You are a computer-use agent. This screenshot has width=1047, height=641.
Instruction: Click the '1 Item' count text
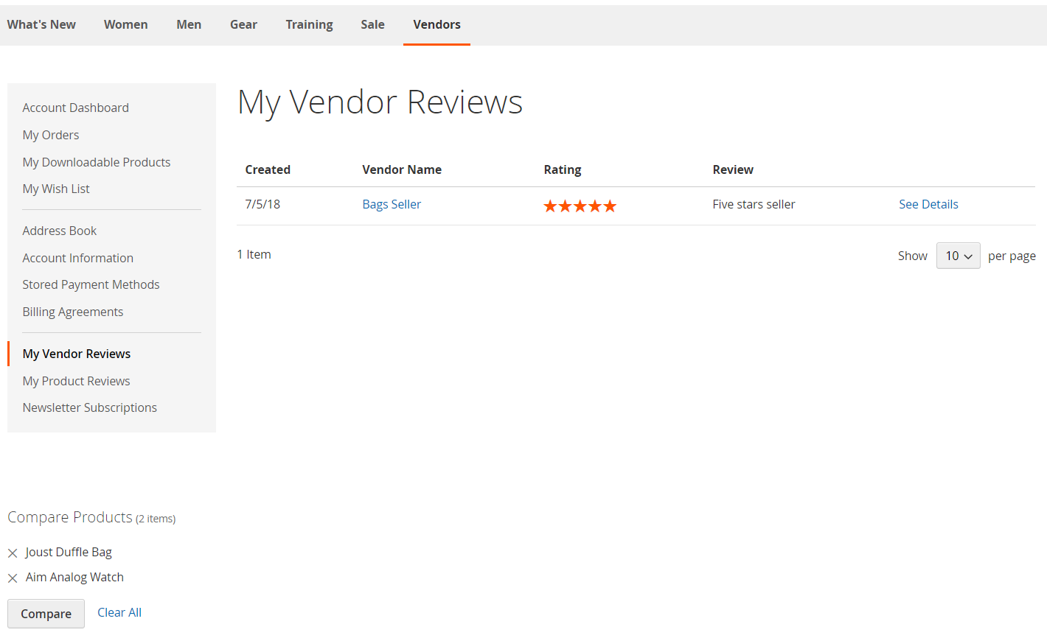pos(254,254)
